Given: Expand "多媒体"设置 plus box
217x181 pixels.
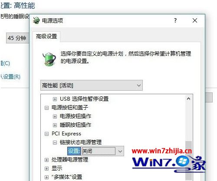Looking at the screenshot, I should [x=46, y=177].
